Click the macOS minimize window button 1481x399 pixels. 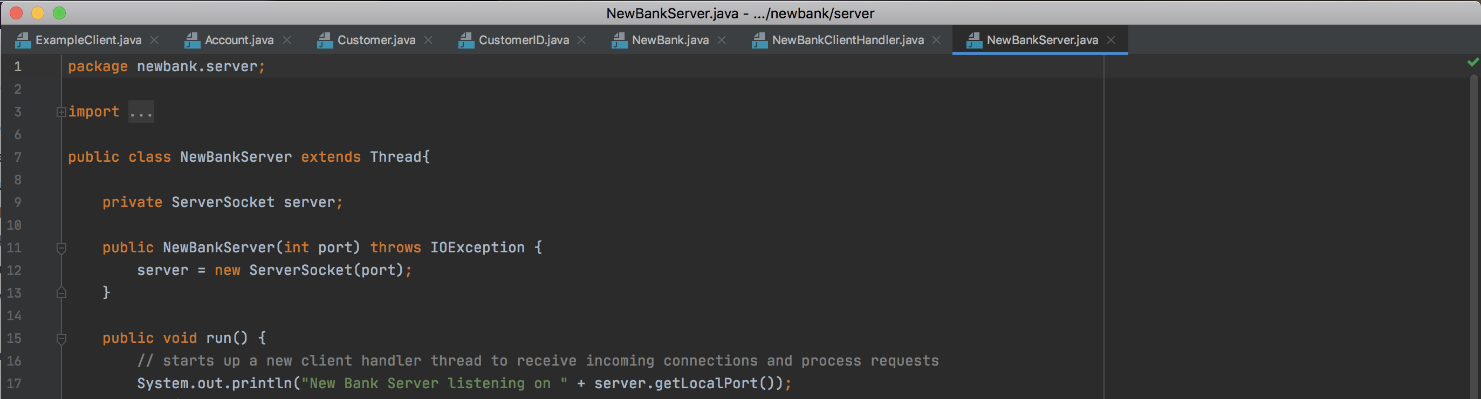pyautogui.click(x=38, y=12)
